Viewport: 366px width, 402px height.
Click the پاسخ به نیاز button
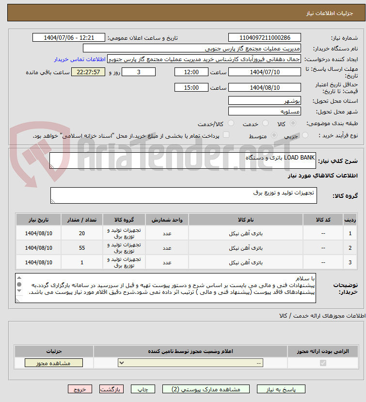281,389
